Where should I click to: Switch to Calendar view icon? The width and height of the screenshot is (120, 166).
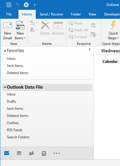19,153
